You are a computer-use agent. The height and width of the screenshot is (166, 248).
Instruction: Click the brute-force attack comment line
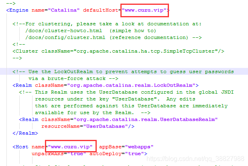point(73,78)
